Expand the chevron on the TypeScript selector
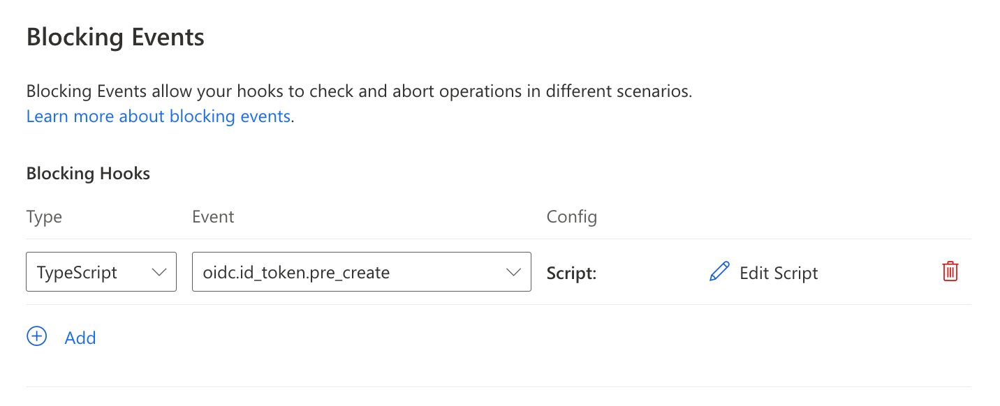This screenshot has height=406, width=1000. point(159,272)
